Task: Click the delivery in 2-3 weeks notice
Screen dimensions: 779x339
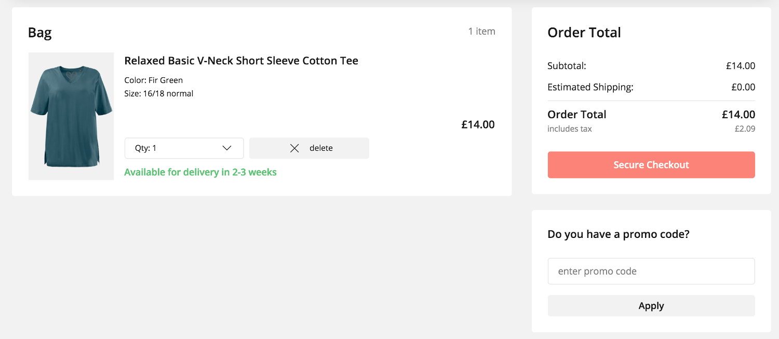Action: pyautogui.click(x=200, y=172)
